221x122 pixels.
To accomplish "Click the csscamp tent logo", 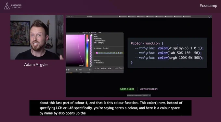I will pyautogui.click(x=6, y=6).
